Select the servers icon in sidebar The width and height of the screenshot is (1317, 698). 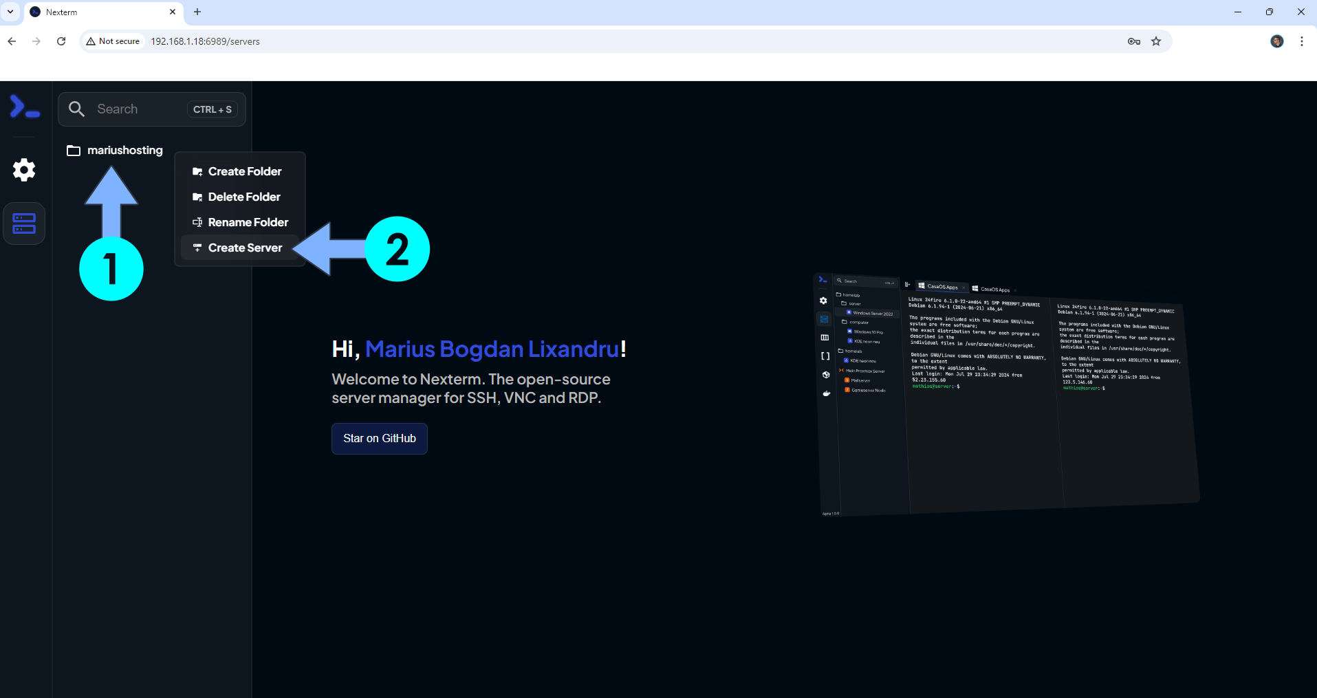tap(24, 223)
